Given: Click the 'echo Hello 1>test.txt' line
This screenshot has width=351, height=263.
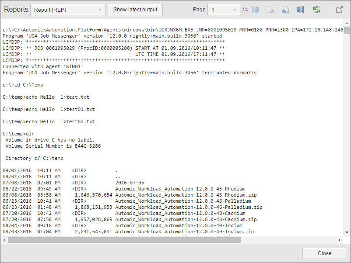Looking at the screenshot, I should (46, 97).
